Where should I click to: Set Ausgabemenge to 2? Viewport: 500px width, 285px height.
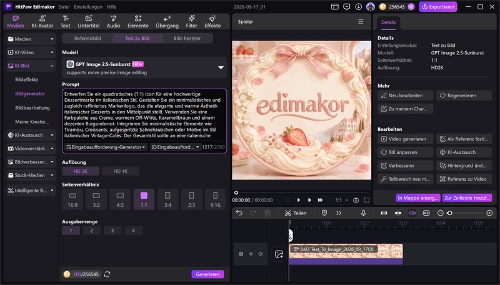click(91, 231)
